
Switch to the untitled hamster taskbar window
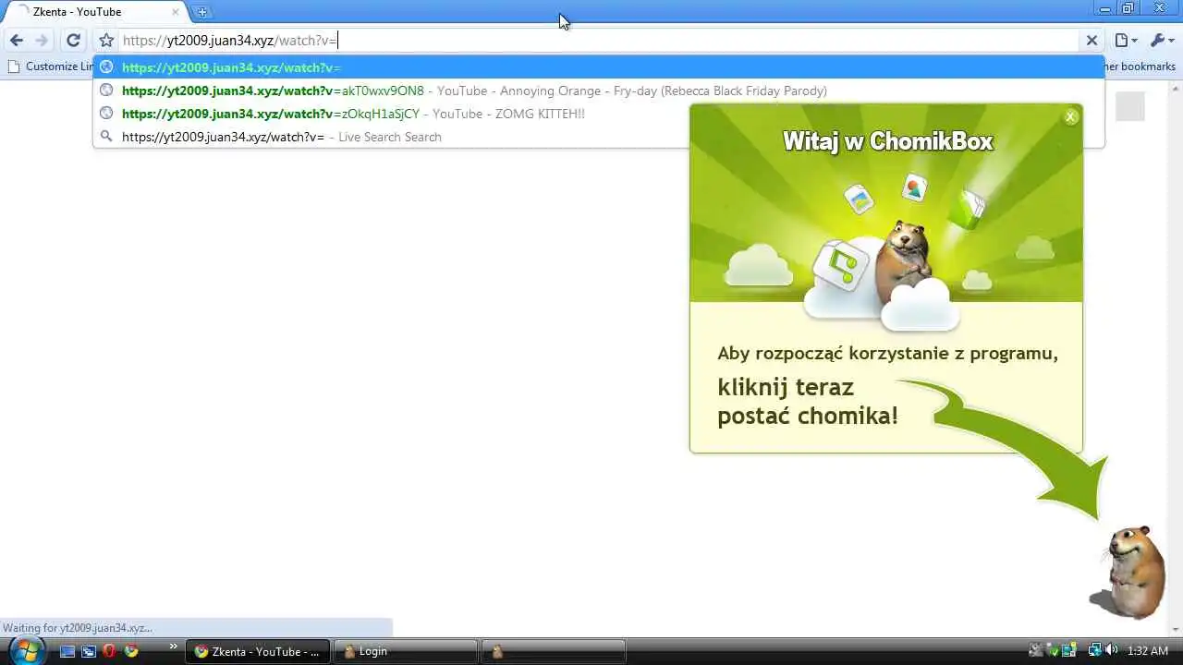(x=554, y=651)
